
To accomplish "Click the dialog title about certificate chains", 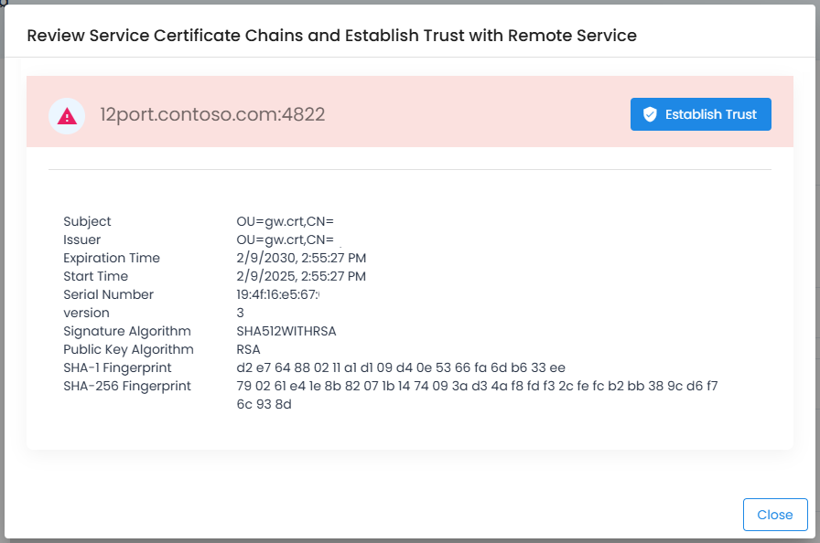I will 331,36.
